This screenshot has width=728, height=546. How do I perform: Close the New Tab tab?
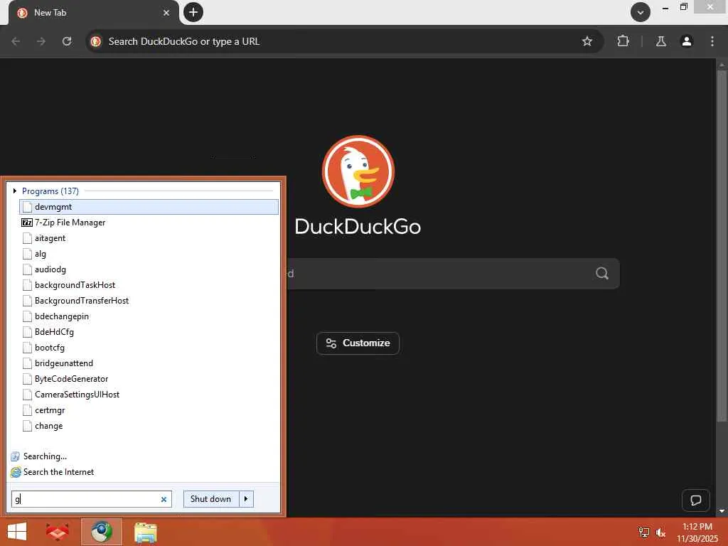click(166, 13)
